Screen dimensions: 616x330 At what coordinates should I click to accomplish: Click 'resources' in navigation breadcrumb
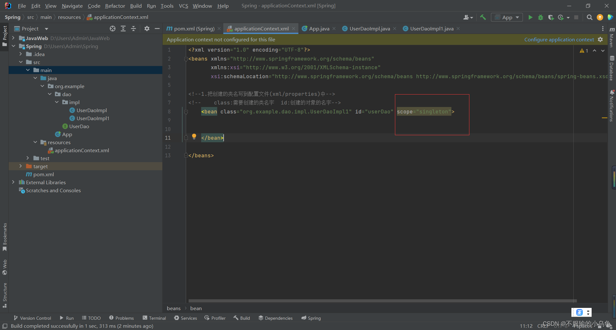click(69, 17)
